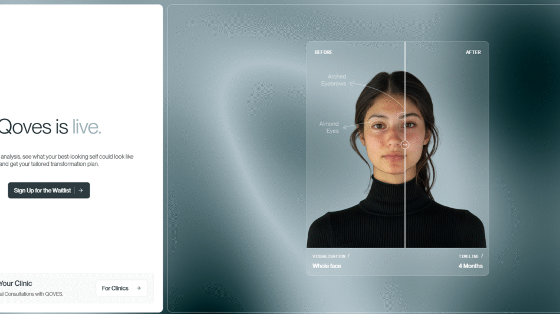The width and height of the screenshot is (560, 314).
Task: Click the circular before/after drag handle
Action: (x=405, y=145)
